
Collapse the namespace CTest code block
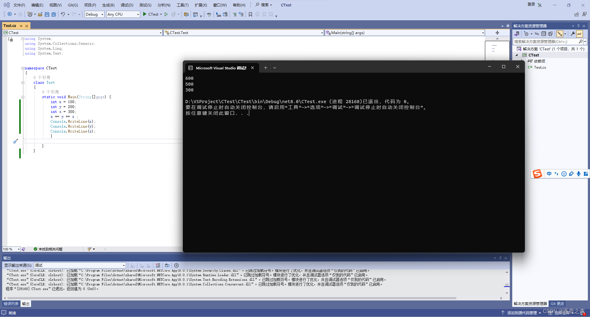point(23,68)
